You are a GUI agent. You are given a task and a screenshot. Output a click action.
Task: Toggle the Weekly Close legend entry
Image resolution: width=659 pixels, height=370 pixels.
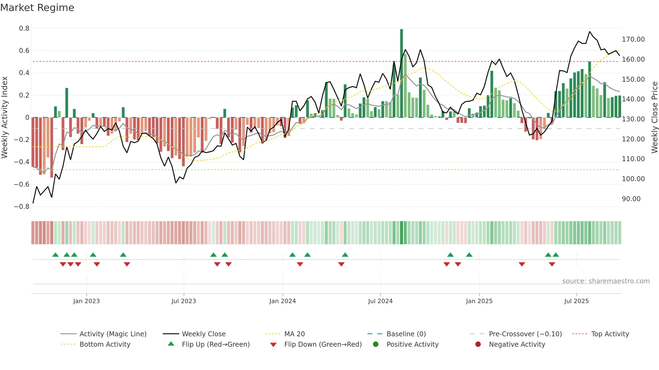(x=194, y=334)
